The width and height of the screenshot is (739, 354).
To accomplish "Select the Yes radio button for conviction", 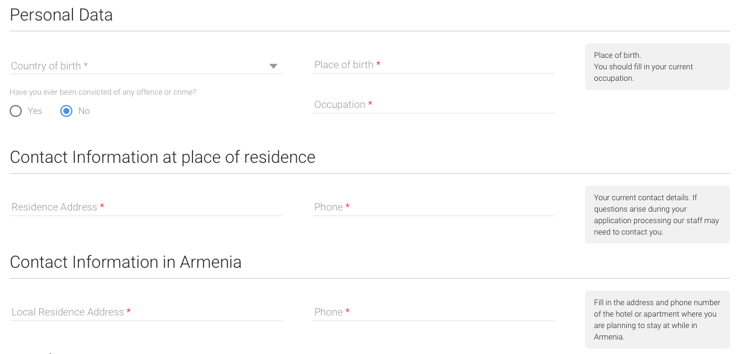I will click(x=16, y=111).
